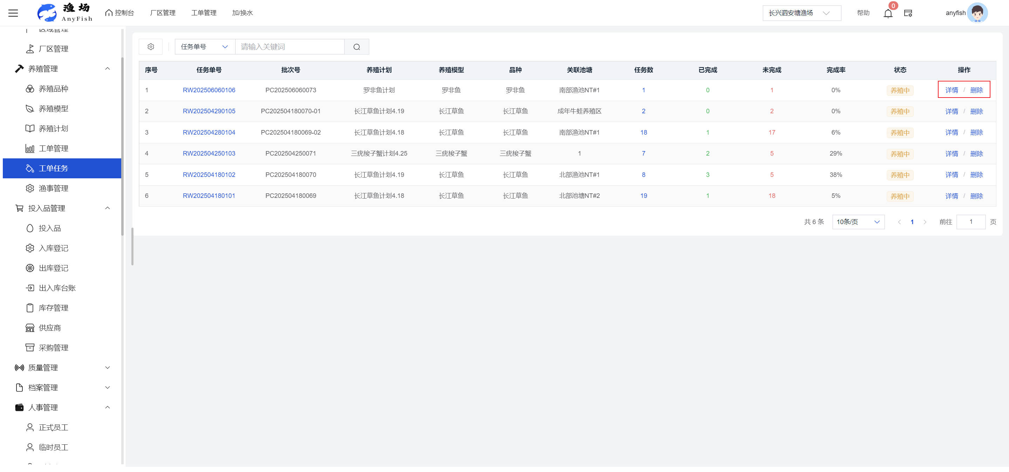
Task: Collapse the 人事管理 sidebar group
Action: point(43,408)
